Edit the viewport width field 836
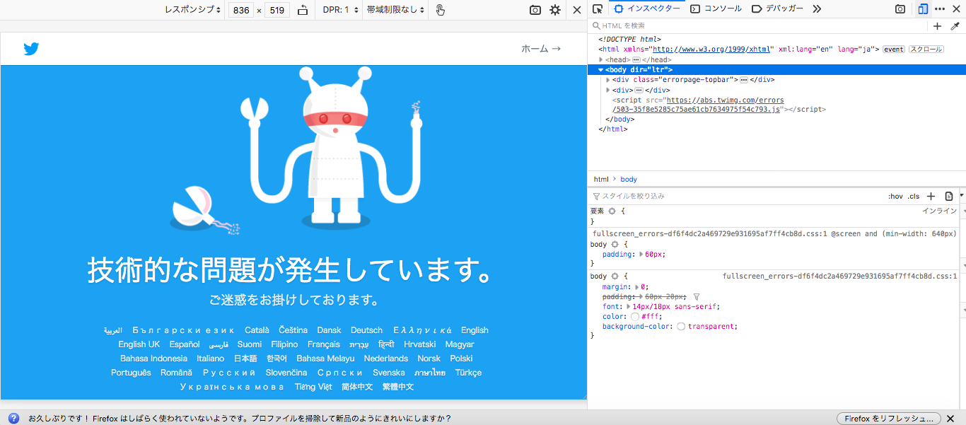The image size is (966, 425). pyautogui.click(x=242, y=10)
